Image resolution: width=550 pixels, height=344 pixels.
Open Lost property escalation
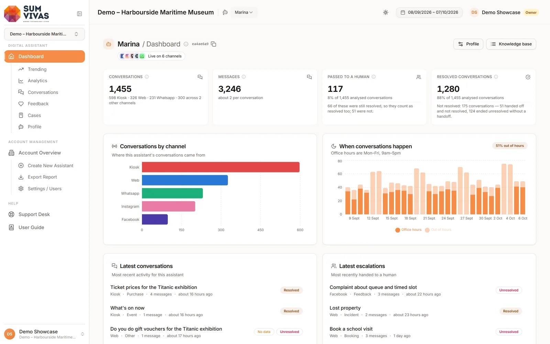point(345,308)
